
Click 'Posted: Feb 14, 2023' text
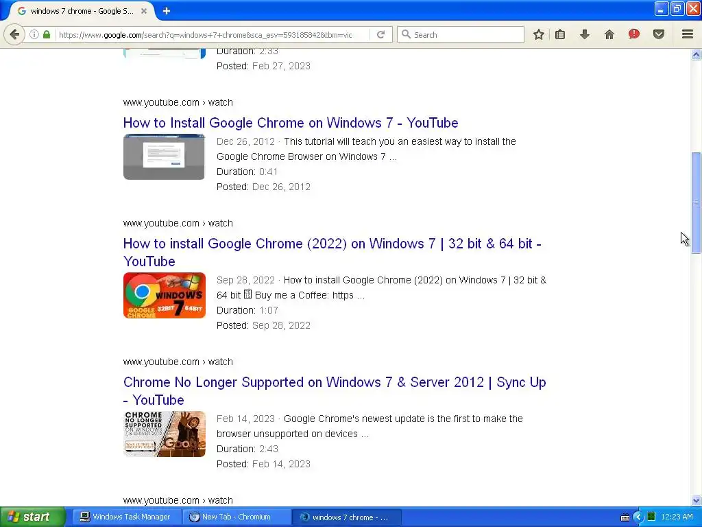pos(263,464)
